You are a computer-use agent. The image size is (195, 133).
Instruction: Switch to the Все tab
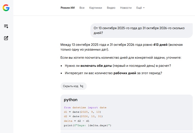tap(82, 8)
